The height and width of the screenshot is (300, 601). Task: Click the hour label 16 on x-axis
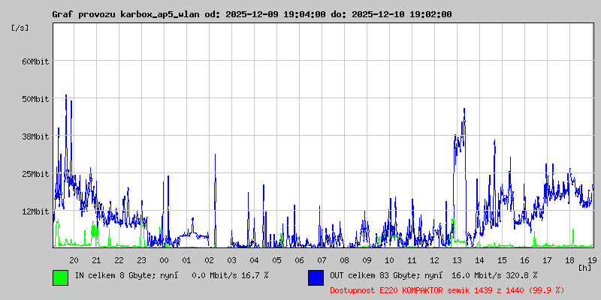click(524, 260)
